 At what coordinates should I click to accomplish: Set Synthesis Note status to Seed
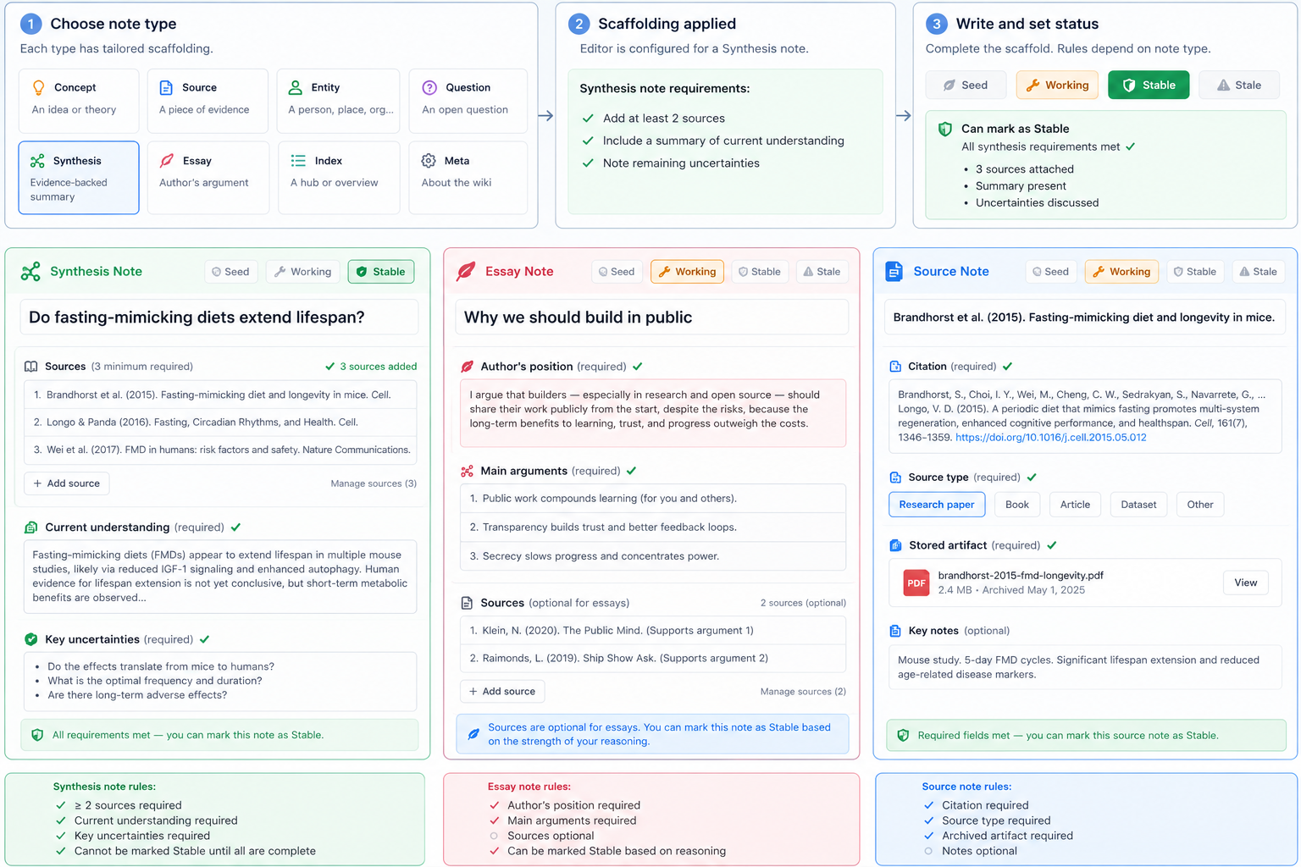tap(230, 272)
